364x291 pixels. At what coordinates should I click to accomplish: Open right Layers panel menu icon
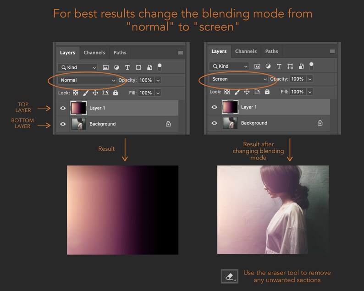(x=332, y=51)
